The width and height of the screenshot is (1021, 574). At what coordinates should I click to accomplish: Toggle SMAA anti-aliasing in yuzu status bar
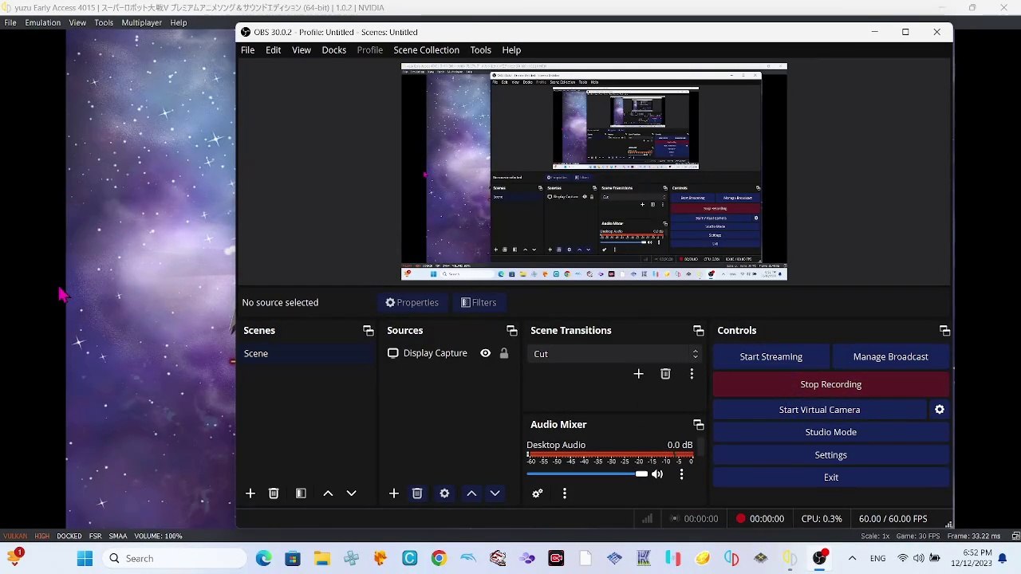pos(118,536)
